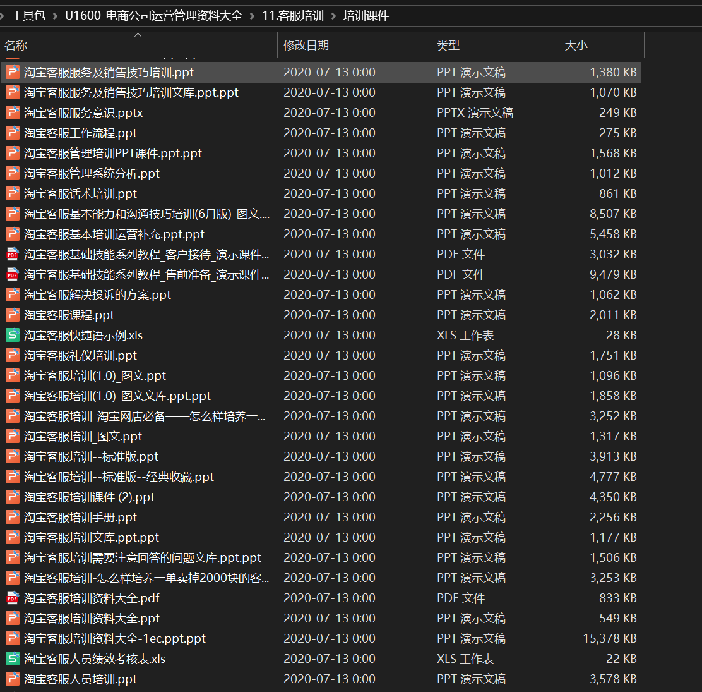
Task: Select the icon beside 淘宝客服解决投诉的方案.ppt
Action: click(13, 294)
